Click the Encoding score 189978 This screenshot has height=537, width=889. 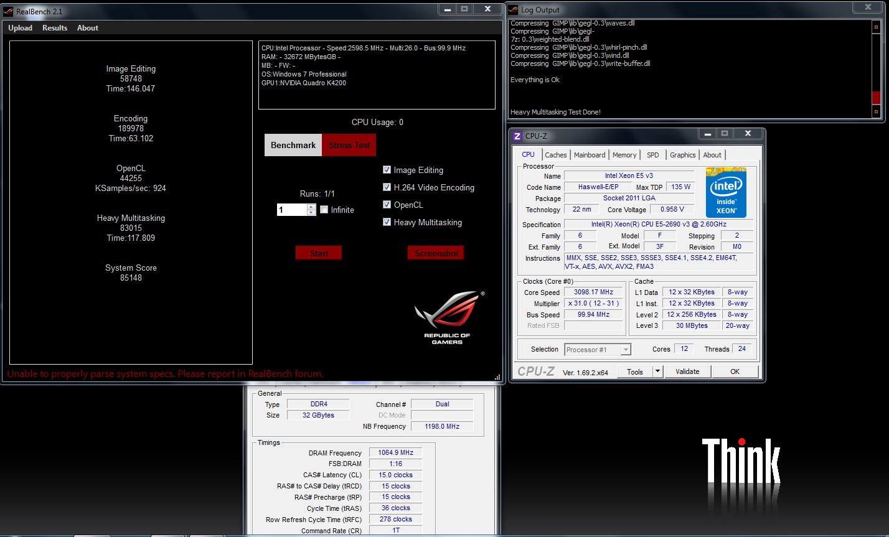[131, 129]
